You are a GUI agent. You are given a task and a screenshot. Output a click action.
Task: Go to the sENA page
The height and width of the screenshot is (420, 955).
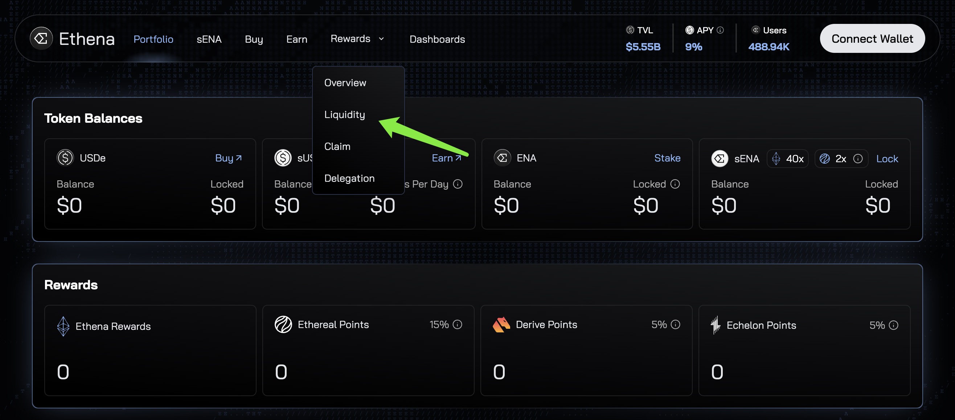209,39
